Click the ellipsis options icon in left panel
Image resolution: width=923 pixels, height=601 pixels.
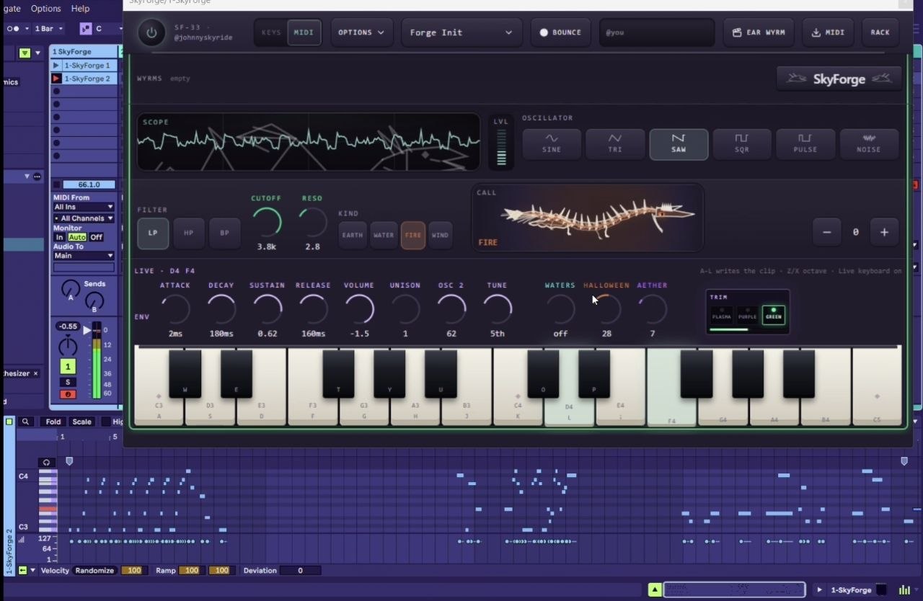click(37, 177)
